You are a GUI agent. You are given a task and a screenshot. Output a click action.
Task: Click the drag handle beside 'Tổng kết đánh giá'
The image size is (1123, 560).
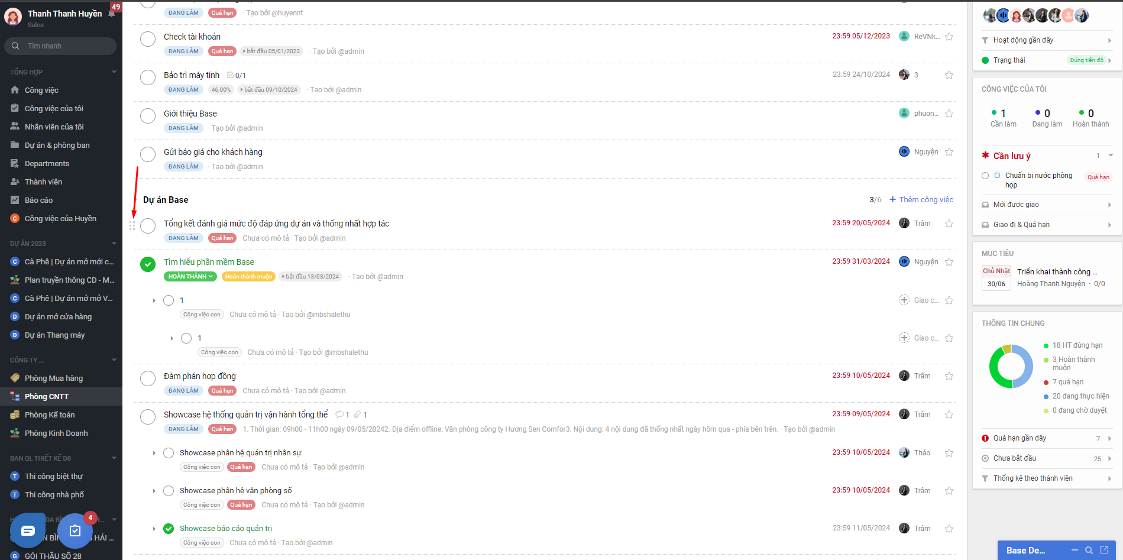click(x=132, y=225)
